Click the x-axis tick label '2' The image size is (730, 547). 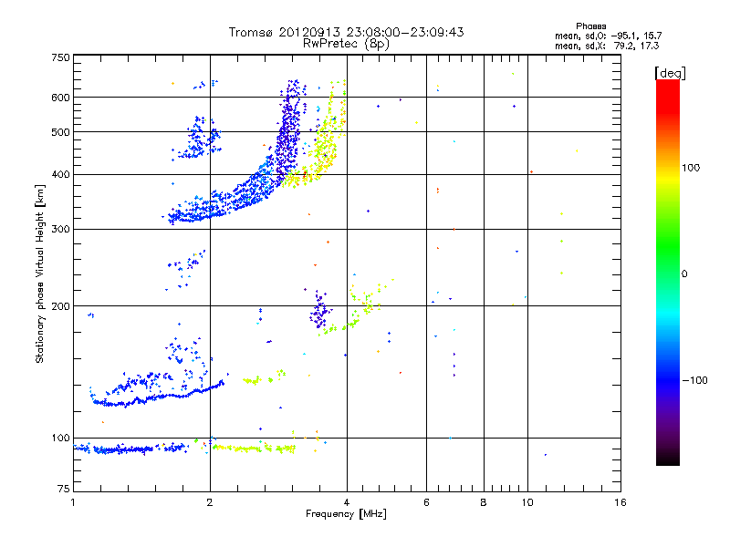pos(210,502)
